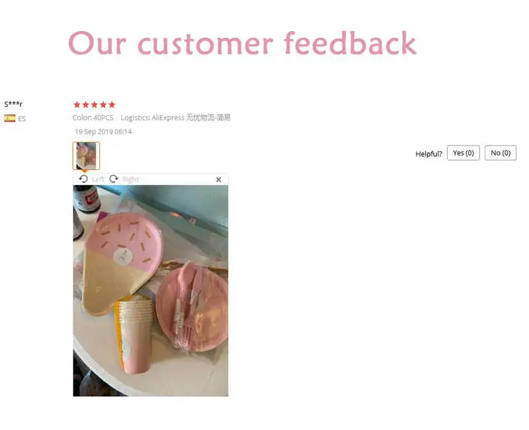Click the fourth red rating star
Viewport: 529px width, 430px height.
coord(103,105)
